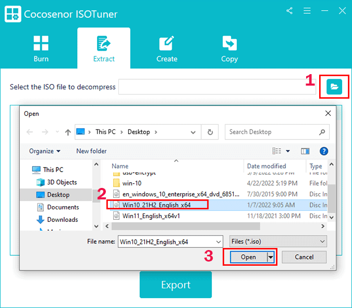Open the Burn tab

click(41, 49)
